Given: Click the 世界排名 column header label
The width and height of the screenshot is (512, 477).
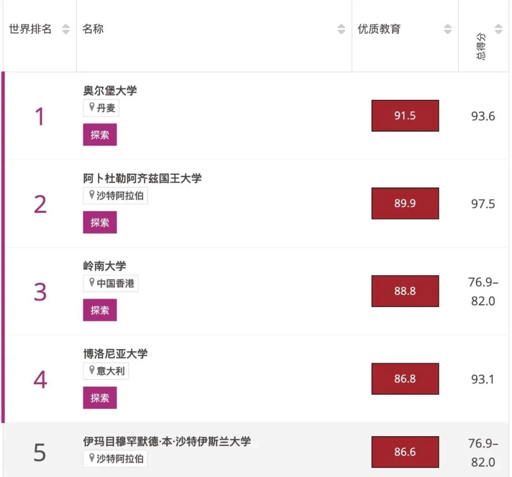Looking at the screenshot, I should 30,29.
